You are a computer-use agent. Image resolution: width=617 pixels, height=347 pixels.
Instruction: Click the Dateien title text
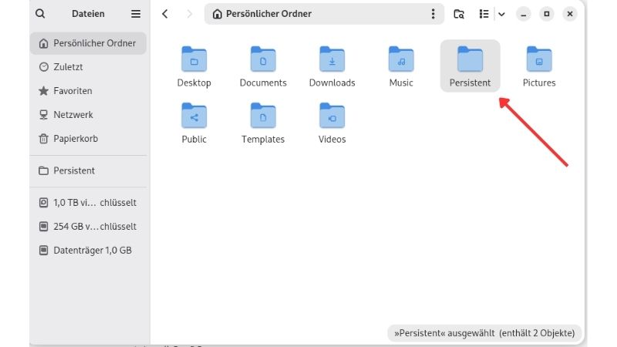(x=88, y=14)
